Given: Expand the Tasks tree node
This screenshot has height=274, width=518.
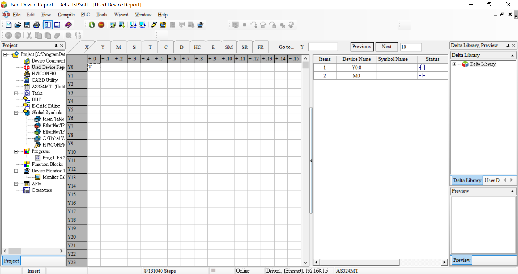Looking at the screenshot, I should pyautogui.click(x=16, y=93).
